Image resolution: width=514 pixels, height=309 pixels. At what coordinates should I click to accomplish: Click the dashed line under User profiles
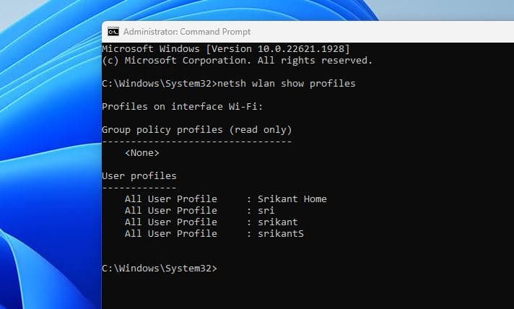pos(139,188)
